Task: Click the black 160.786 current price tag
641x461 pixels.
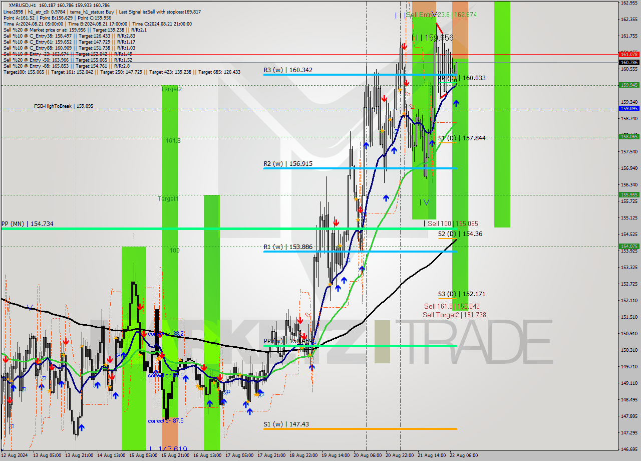Action: (x=628, y=63)
